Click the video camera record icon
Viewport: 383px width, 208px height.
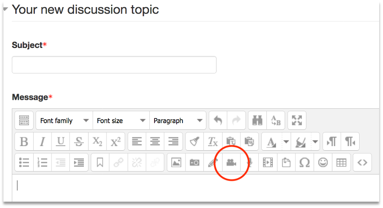tap(231, 163)
